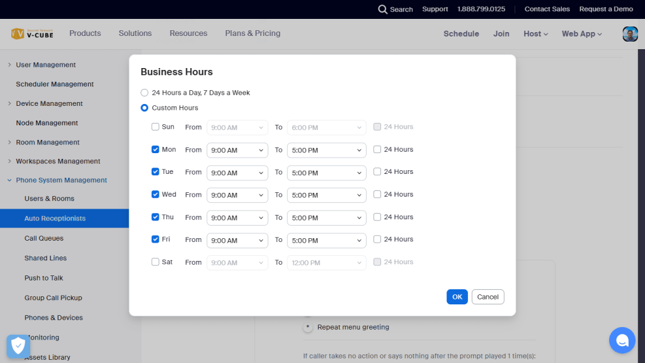Viewport: 645px width, 363px height.
Task: Click OK to save business hours
Action: click(x=457, y=297)
